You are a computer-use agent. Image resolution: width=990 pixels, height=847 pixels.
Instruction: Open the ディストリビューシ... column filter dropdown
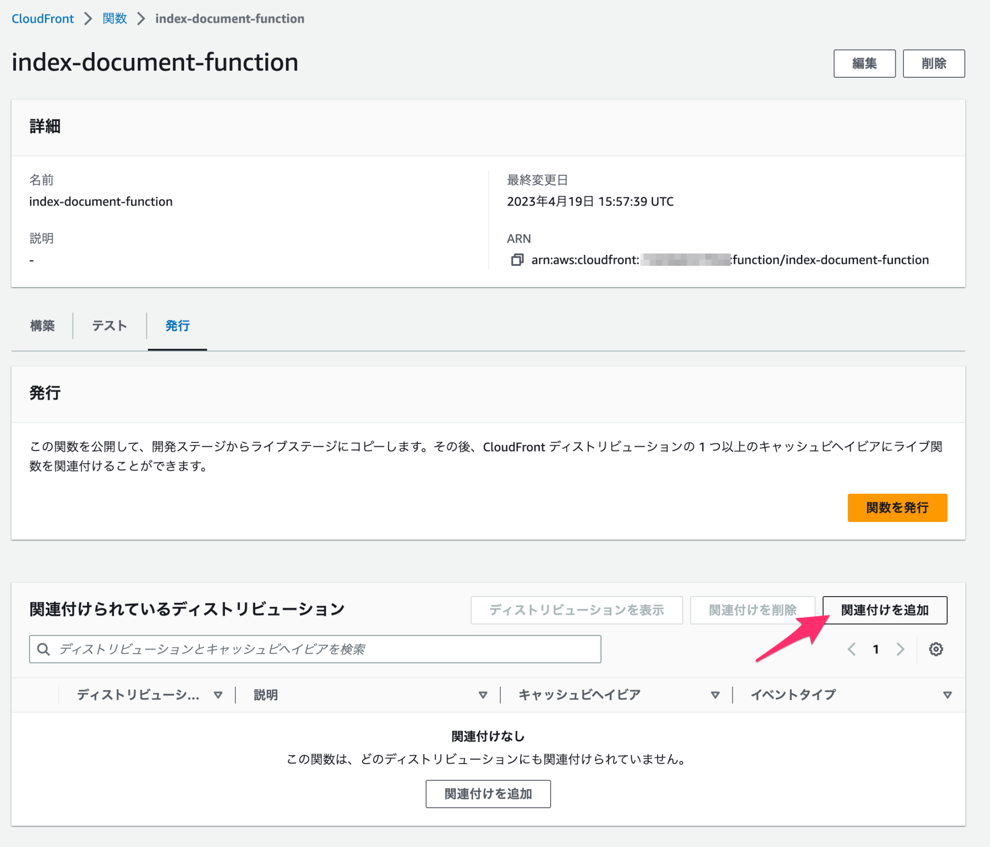pyautogui.click(x=218, y=695)
